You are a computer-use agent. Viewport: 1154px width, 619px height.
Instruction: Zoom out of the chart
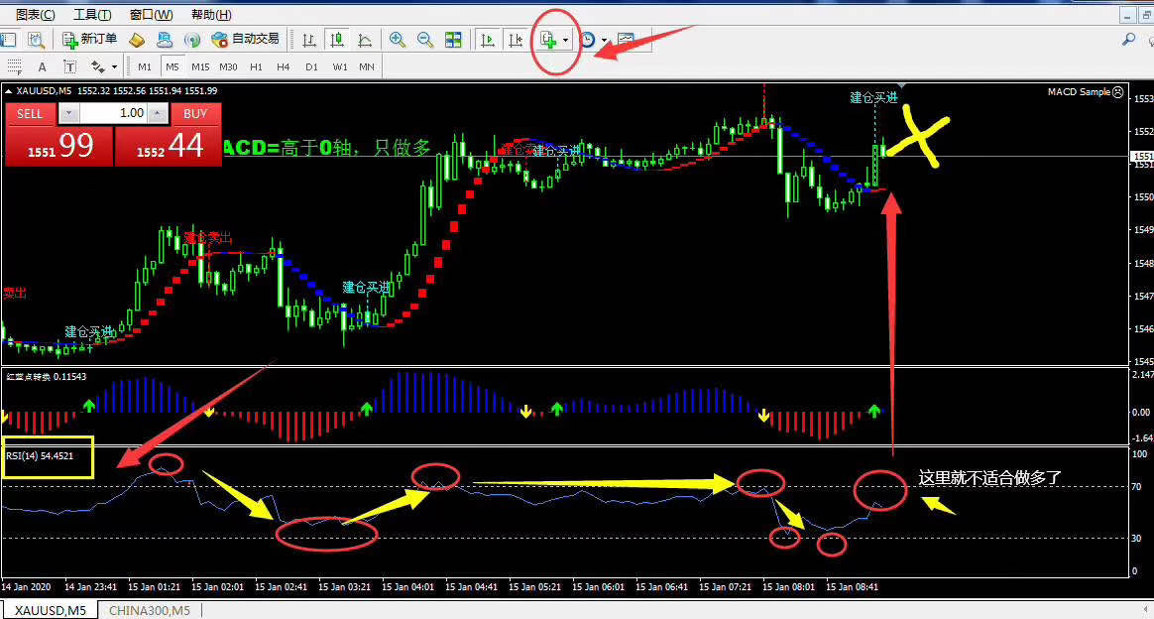coord(425,40)
